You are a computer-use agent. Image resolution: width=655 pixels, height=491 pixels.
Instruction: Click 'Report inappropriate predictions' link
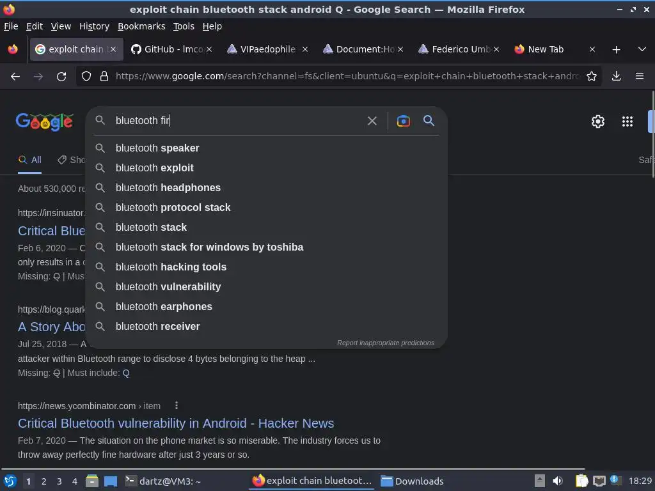coord(385,343)
